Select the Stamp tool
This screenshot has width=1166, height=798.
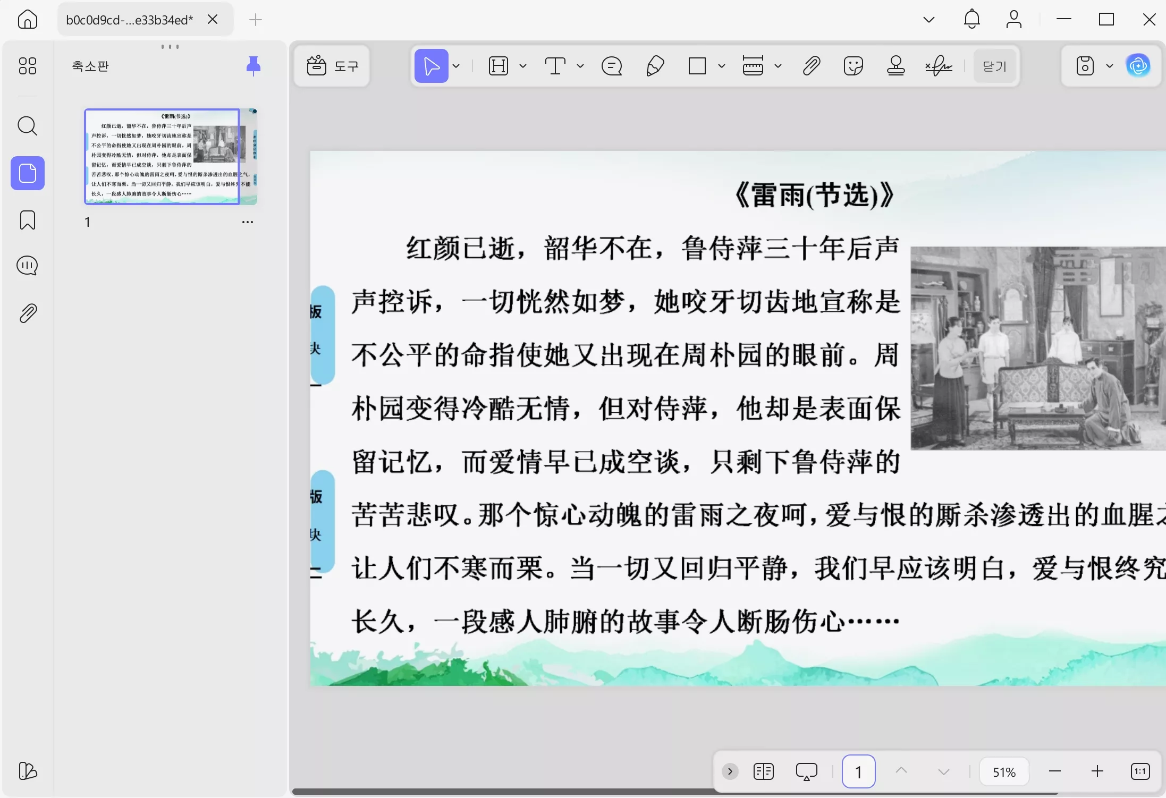coord(895,65)
